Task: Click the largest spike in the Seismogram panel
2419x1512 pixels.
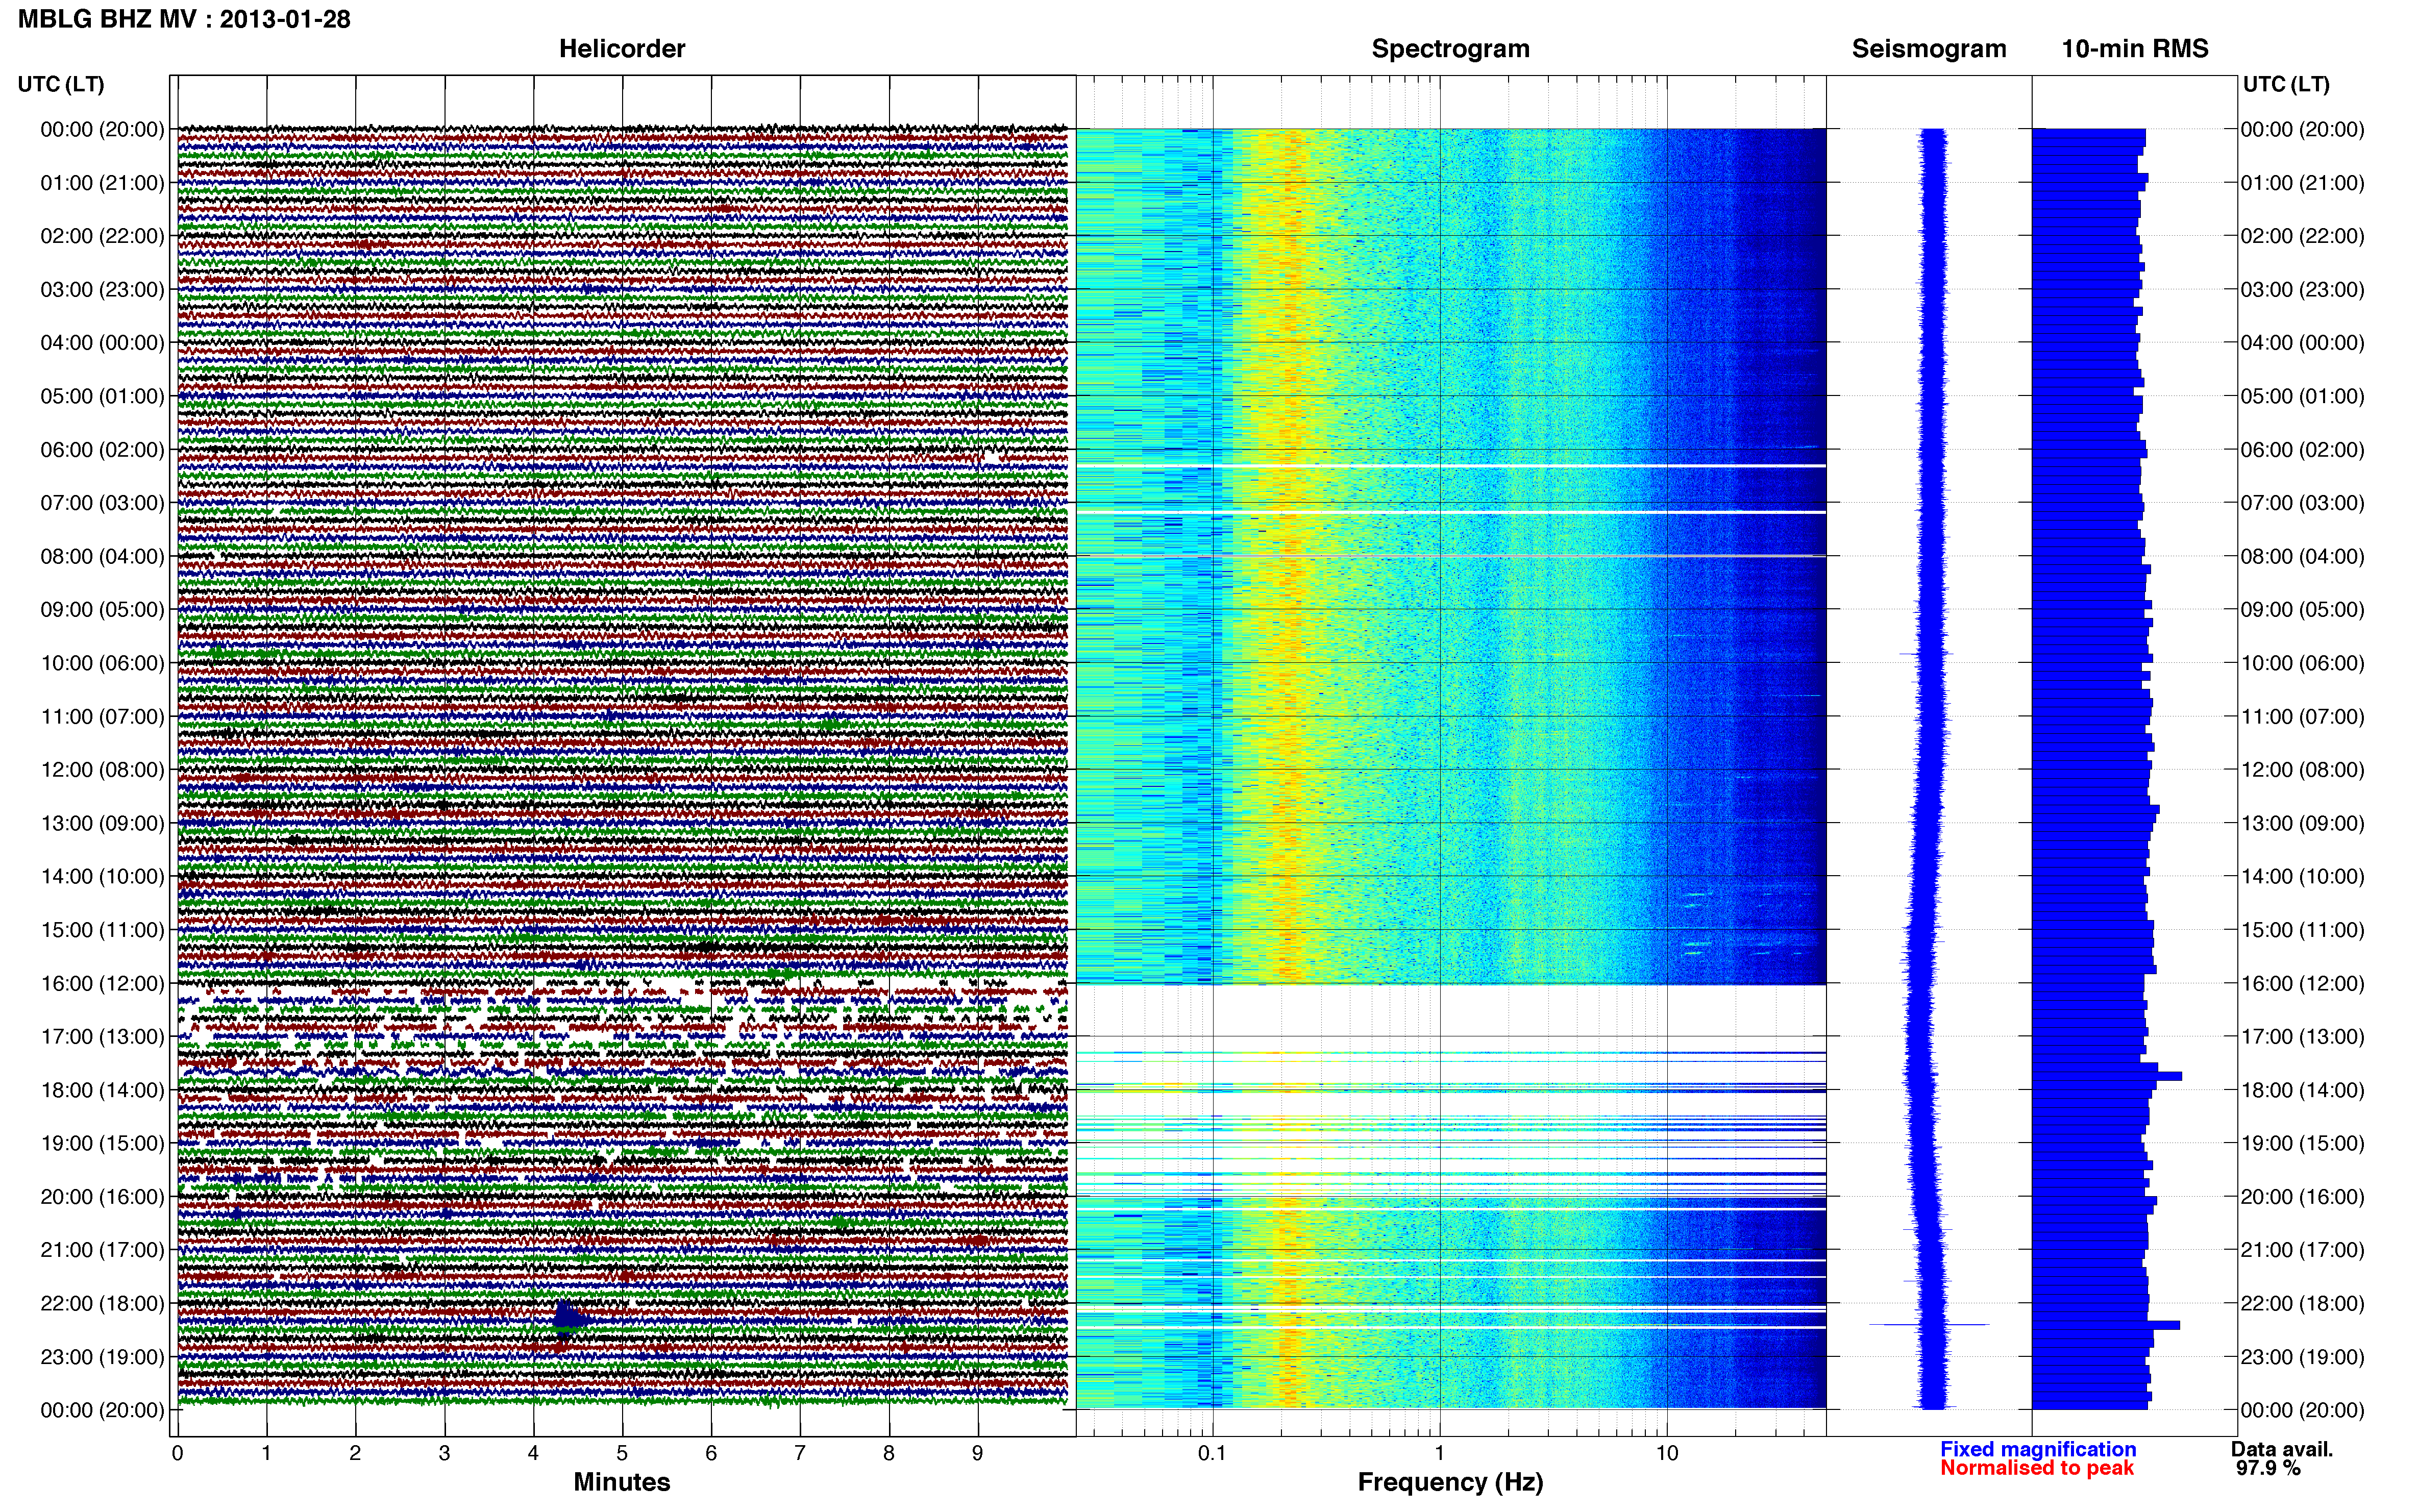Action: [1929, 1325]
